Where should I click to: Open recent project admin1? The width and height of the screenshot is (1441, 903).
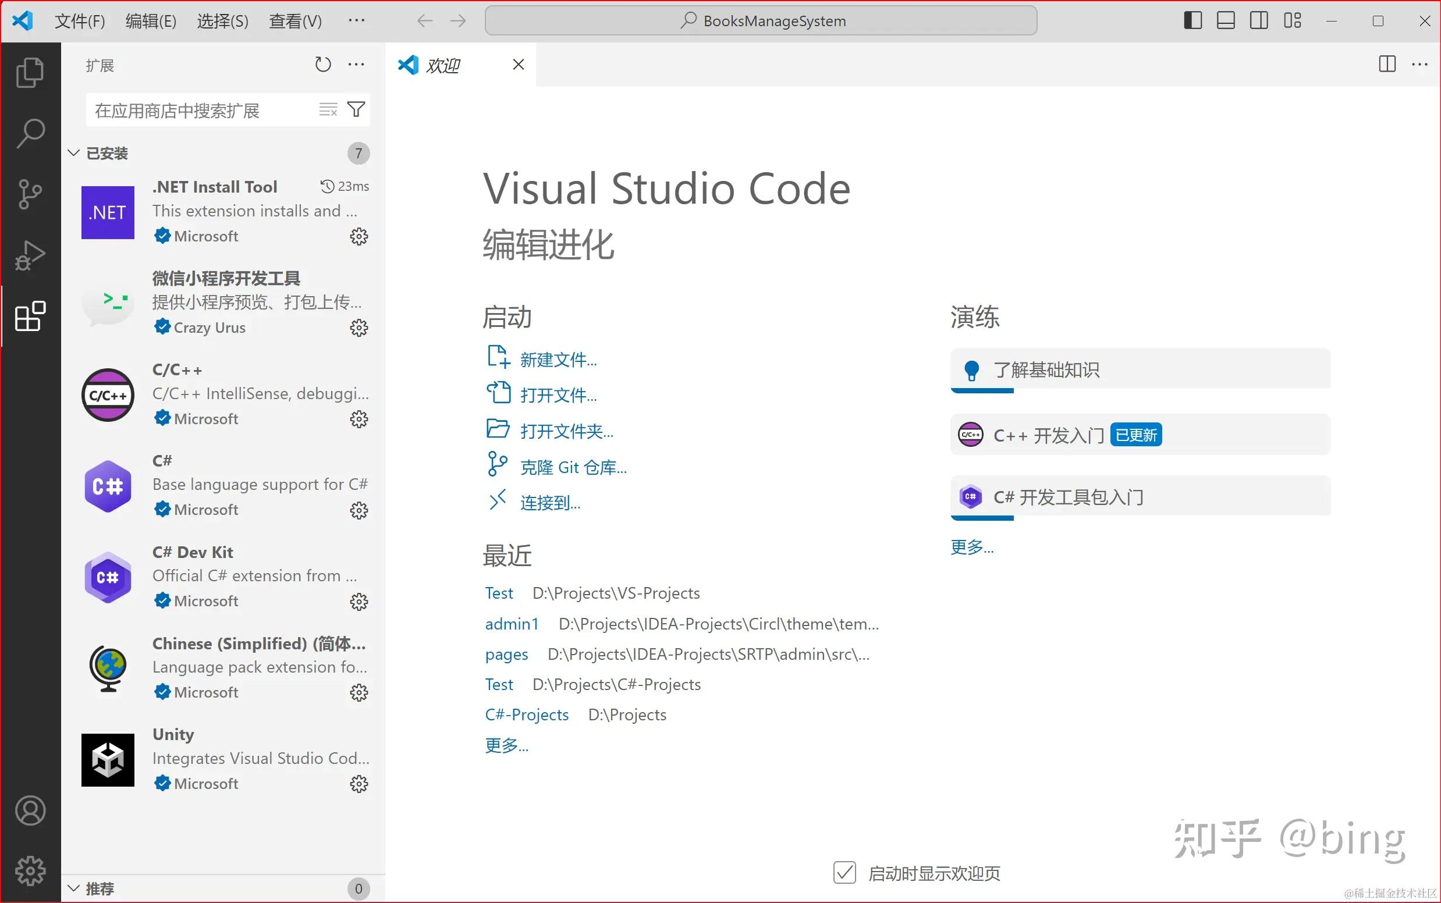click(512, 624)
